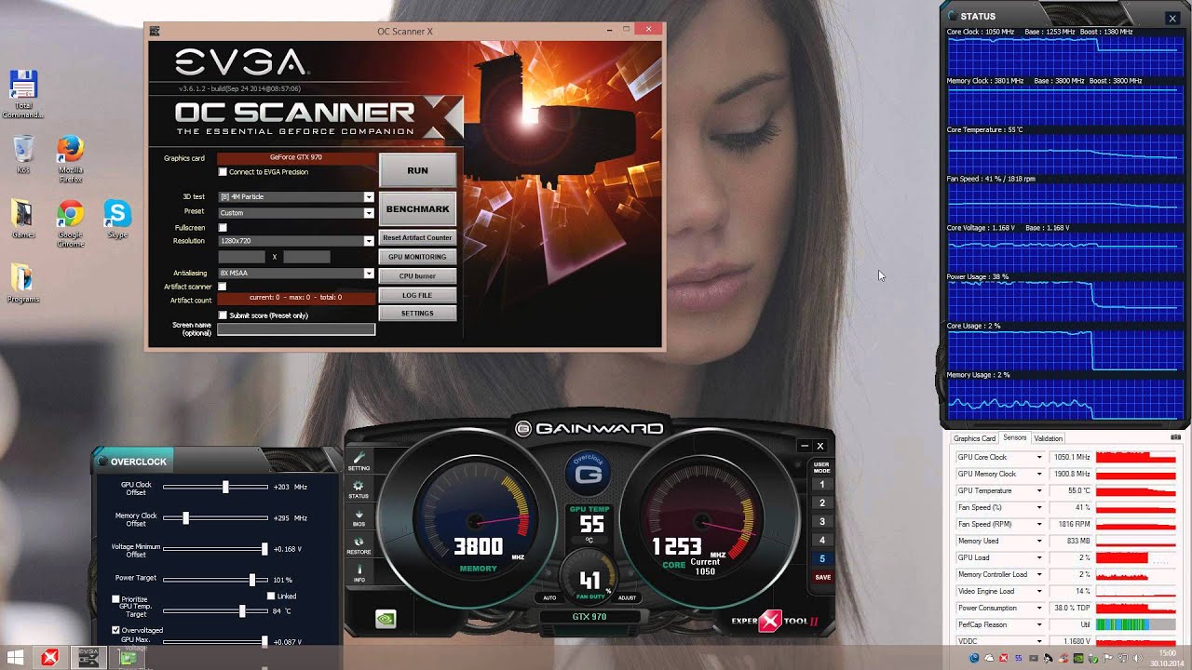This screenshot has width=1192, height=670.
Task: Select user mode profile 3
Action: click(x=821, y=521)
